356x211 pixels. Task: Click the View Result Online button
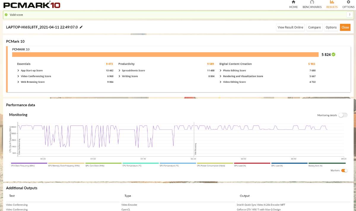[290, 27]
